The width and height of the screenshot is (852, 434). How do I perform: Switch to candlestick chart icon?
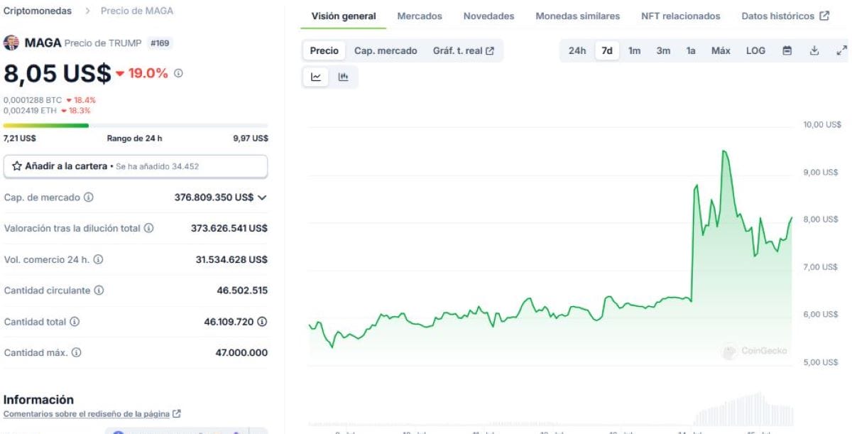[x=344, y=77]
